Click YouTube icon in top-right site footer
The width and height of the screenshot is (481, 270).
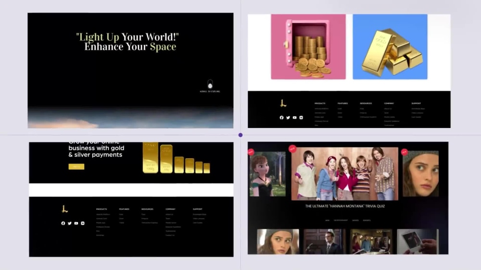tap(294, 117)
